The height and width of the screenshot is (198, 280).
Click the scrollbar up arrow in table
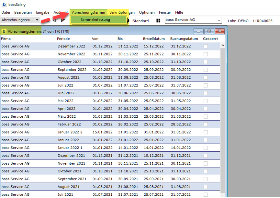coord(223,46)
